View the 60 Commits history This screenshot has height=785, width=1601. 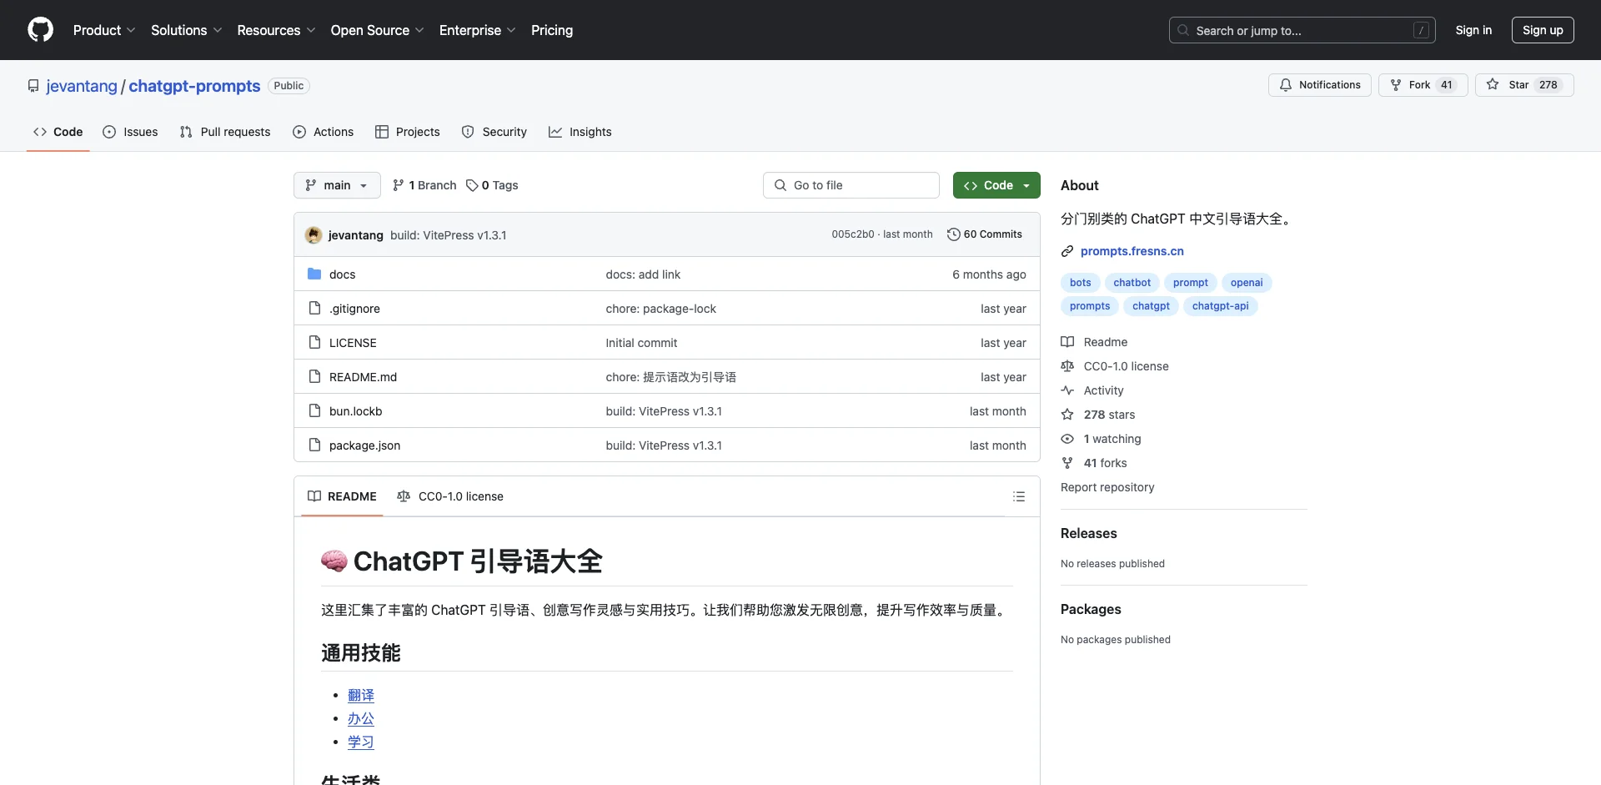pyautogui.click(x=985, y=234)
